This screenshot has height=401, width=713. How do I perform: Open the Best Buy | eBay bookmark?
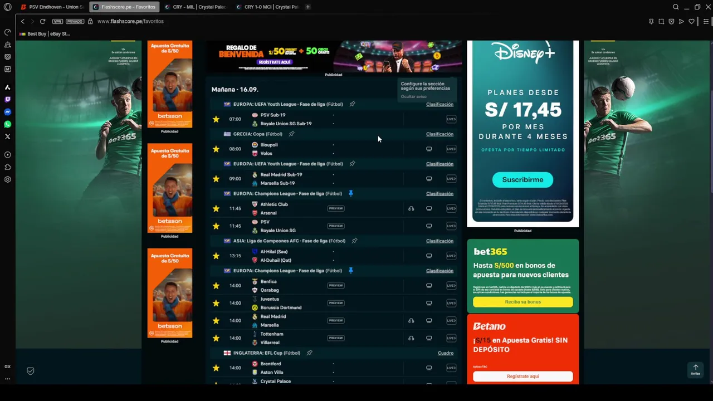click(x=45, y=34)
